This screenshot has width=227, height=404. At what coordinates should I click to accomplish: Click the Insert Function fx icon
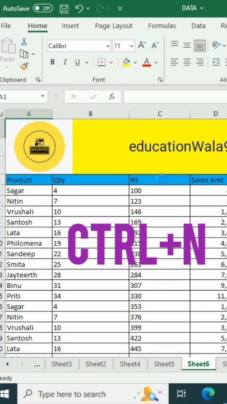(x=112, y=97)
